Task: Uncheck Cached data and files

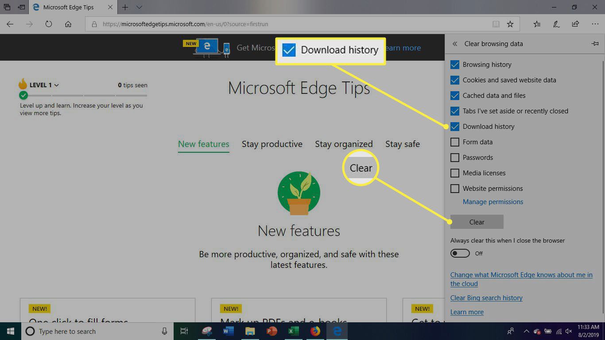Action: click(455, 96)
